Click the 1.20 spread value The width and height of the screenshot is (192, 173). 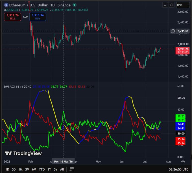click(x=25, y=17)
